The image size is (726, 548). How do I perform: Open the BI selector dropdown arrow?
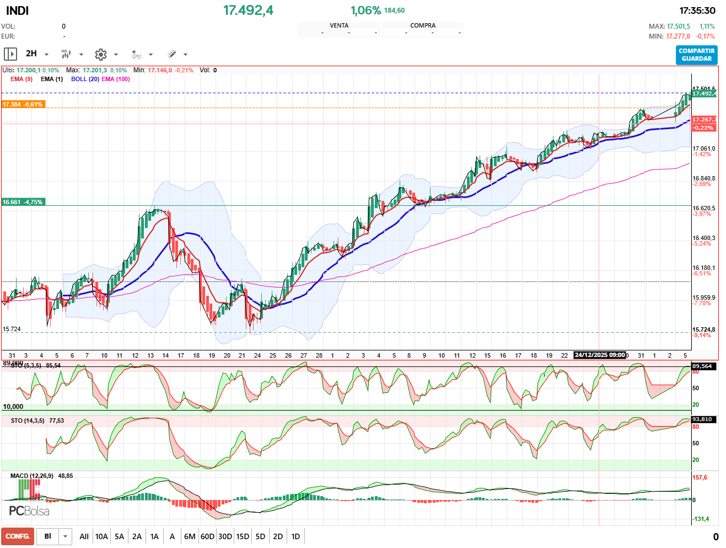pyautogui.click(x=66, y=536)
